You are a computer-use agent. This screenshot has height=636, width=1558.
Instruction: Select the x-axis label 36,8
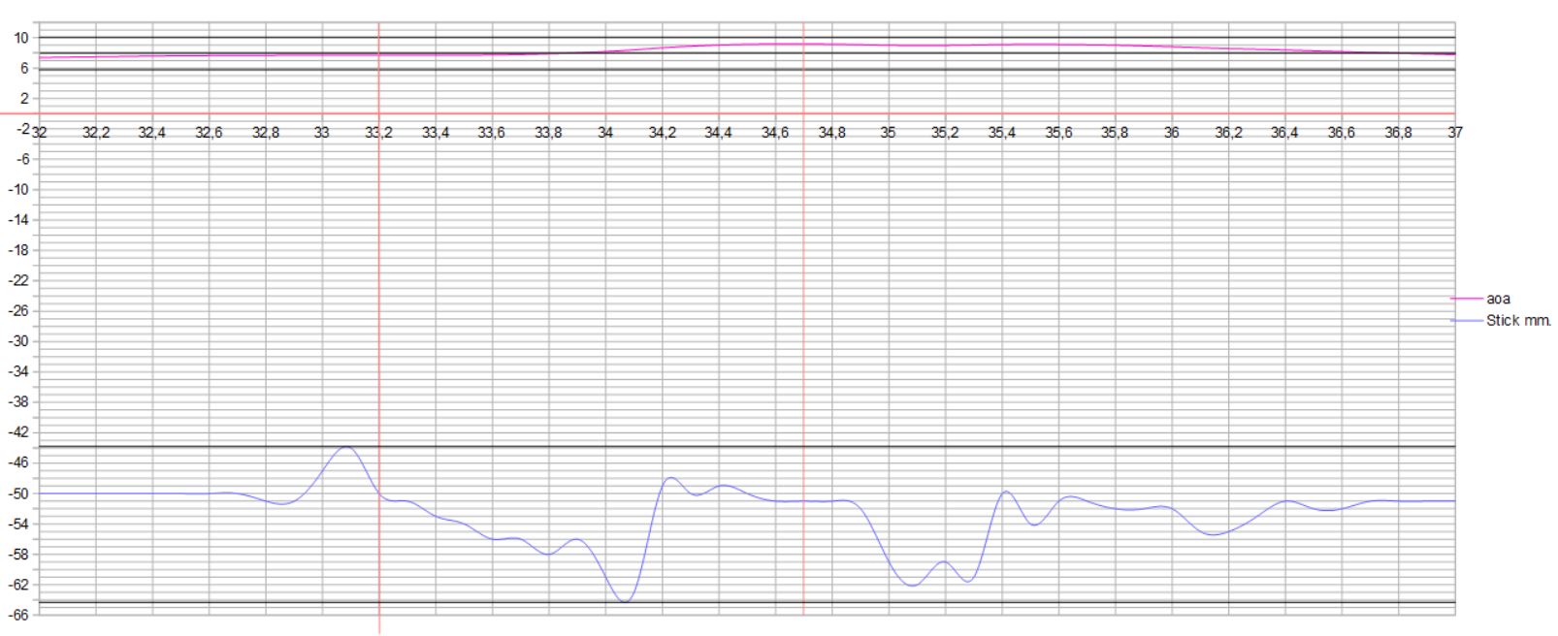tap(1399, 133)
